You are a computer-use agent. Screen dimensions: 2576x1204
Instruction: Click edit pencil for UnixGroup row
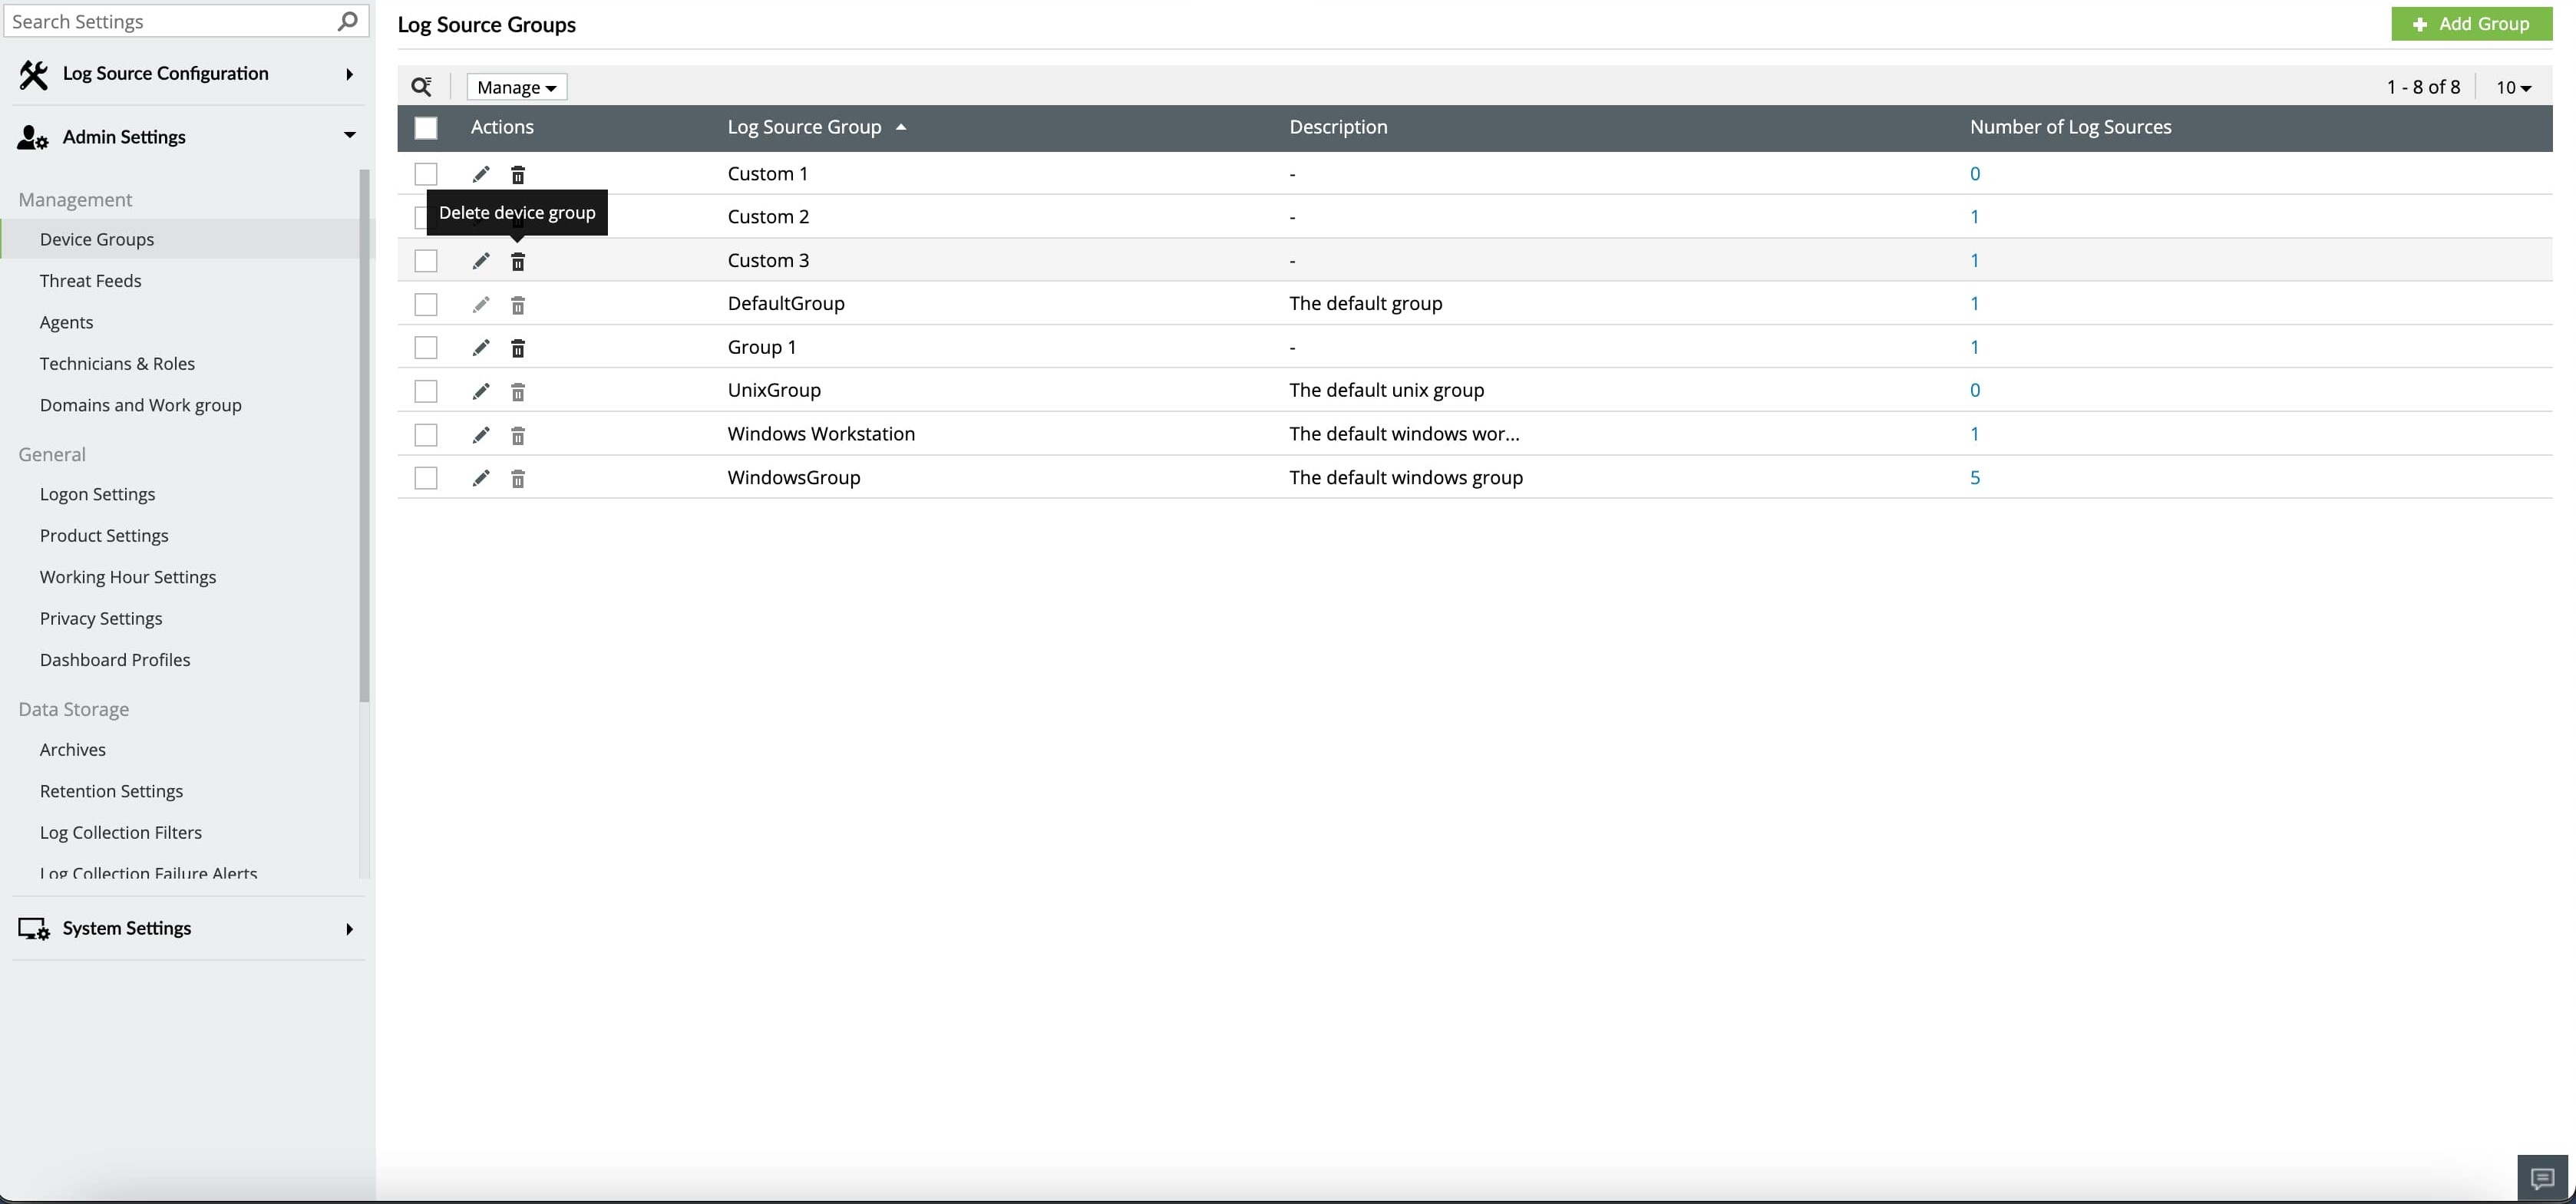(x=481, y=391)
